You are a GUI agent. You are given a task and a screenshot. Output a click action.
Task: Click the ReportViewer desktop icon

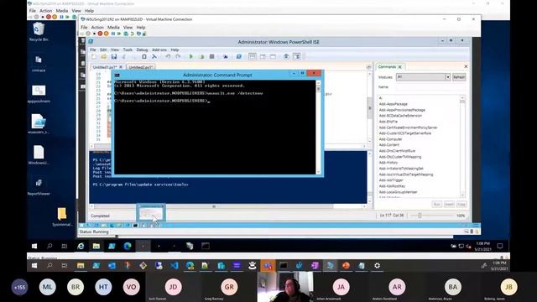(39, 186)
